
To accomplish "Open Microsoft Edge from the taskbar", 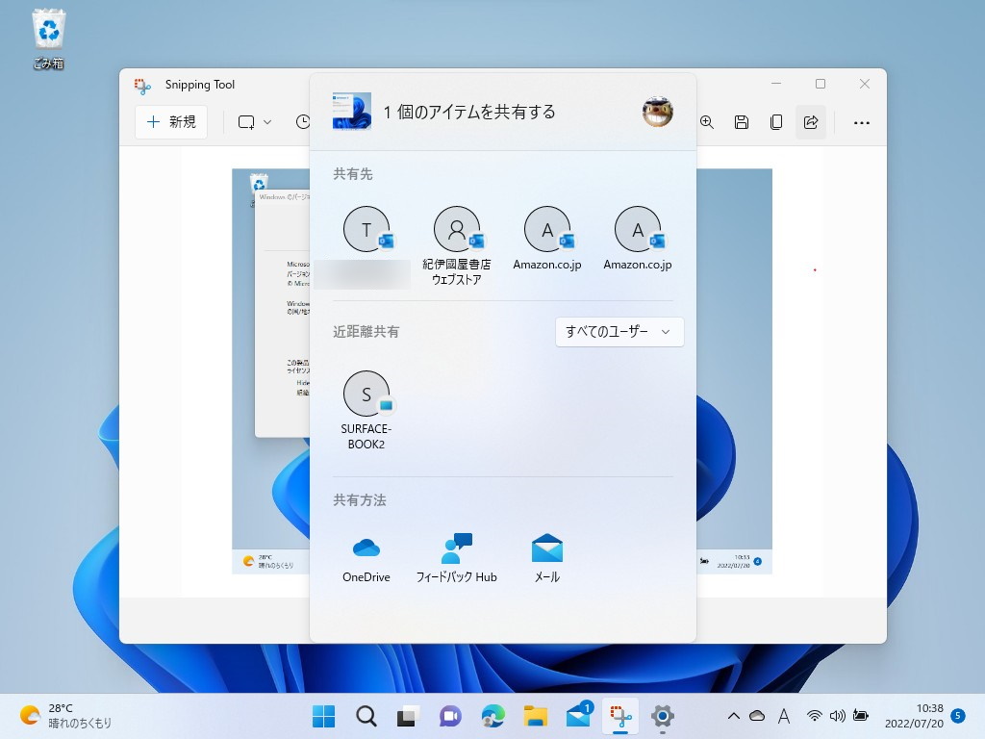I will [x=492, y=716].
